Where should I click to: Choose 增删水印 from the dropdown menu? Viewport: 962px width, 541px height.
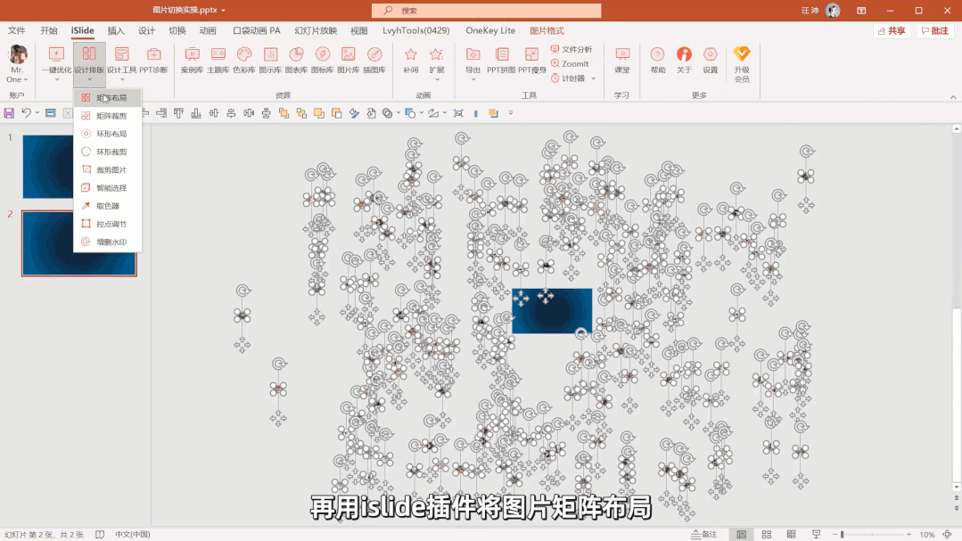(107, 242)
